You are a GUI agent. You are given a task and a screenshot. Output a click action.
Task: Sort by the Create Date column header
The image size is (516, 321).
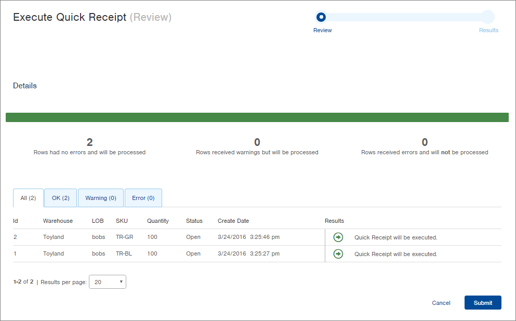pyautogui.click(x=233, y=221)
